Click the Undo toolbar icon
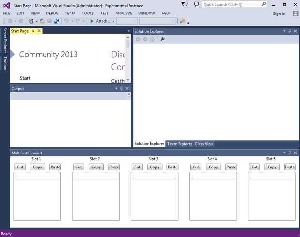The height and width of the screenshot is (237, 300). (x=66, y=21)
